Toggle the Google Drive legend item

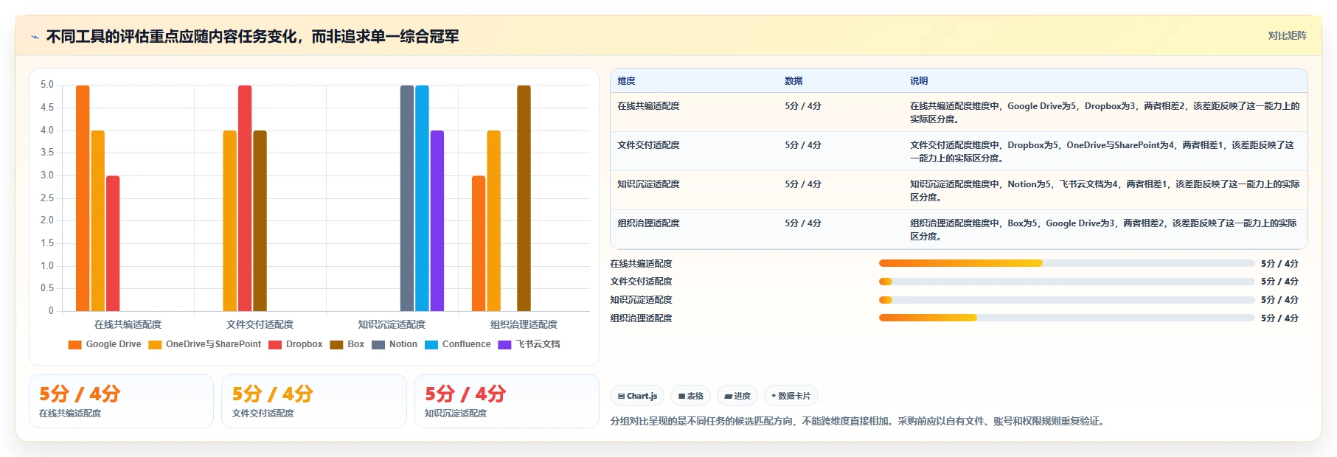coord(105,344)
